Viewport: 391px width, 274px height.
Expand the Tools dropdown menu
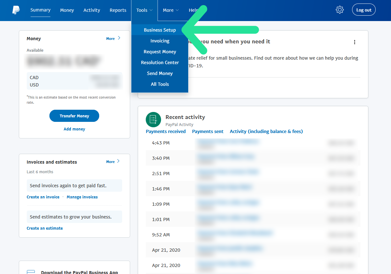(144, 10)
